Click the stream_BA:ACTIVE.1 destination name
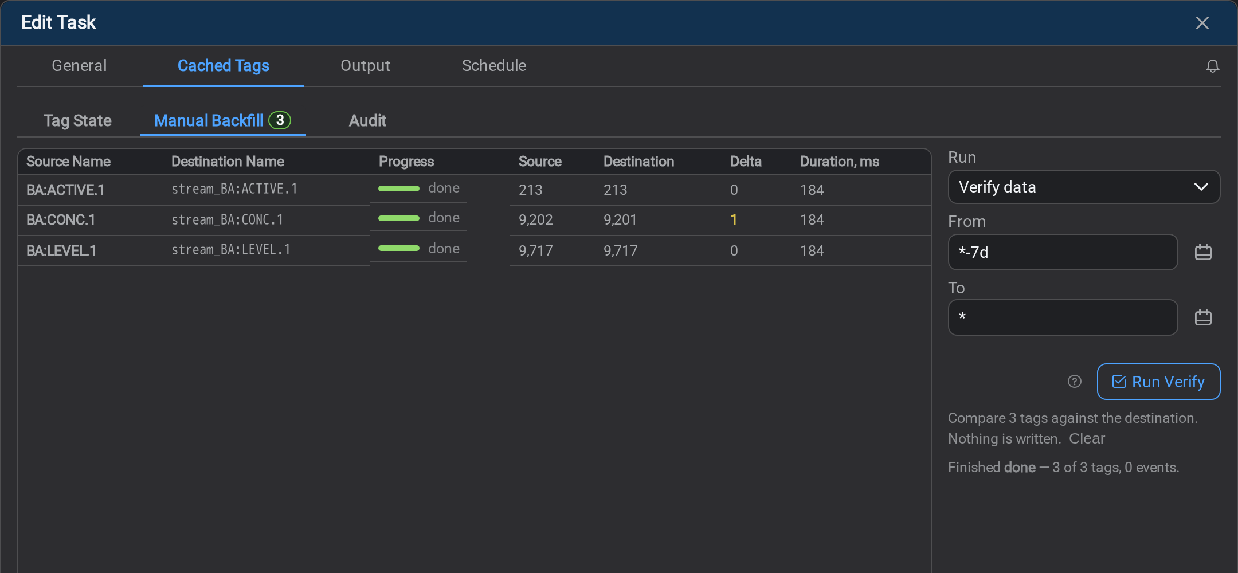The width and height of the screenshot is (1238, 573). pyautogui.click(x=234, y=189)
